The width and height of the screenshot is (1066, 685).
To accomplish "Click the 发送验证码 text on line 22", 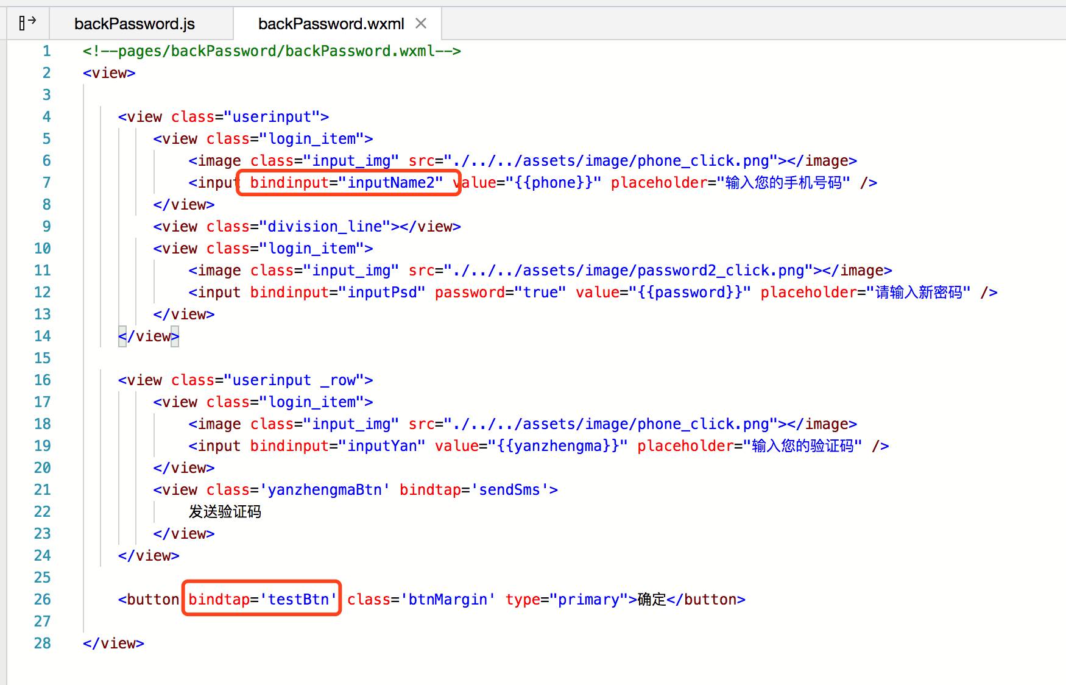I will [225, 512].
